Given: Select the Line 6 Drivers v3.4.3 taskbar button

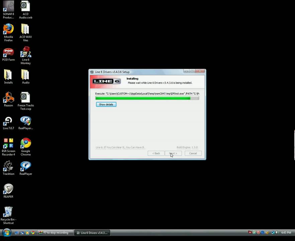Looking at the screenshot, I should click(x=92, y=233).
